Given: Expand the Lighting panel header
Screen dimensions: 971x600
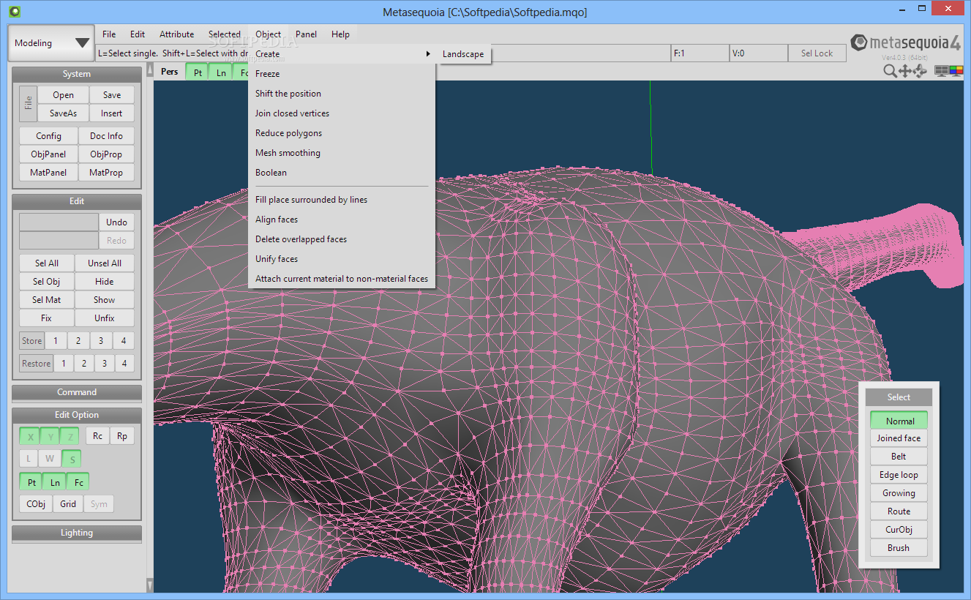Looking at the screenshot, I should (x=77, y=533).
